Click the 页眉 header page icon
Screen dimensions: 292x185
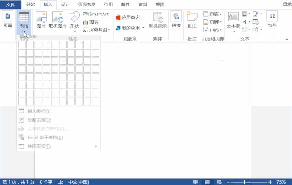(206, 14)
